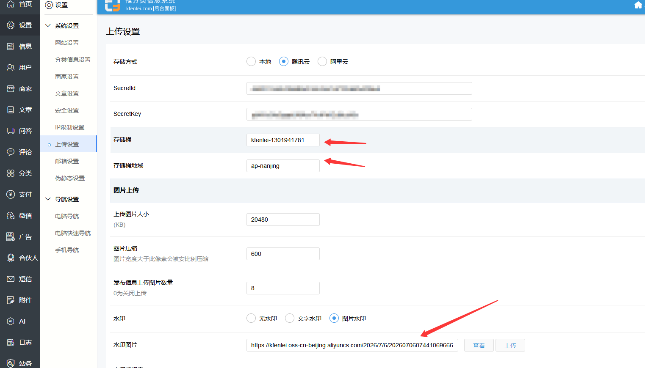Open the Site Affairs (站务) shield icon

(x=11, y=363)
